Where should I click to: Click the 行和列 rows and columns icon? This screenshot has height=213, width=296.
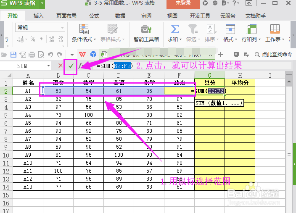pyautogui.click(x=251, y=29)
